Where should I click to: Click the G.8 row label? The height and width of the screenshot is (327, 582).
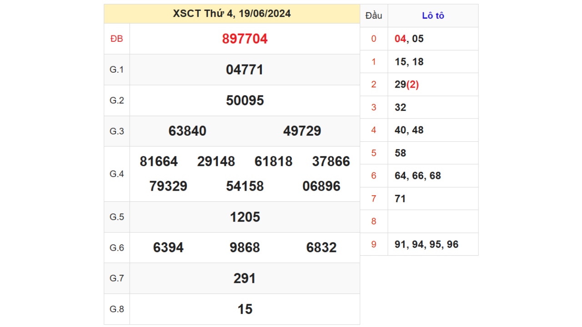117,309
